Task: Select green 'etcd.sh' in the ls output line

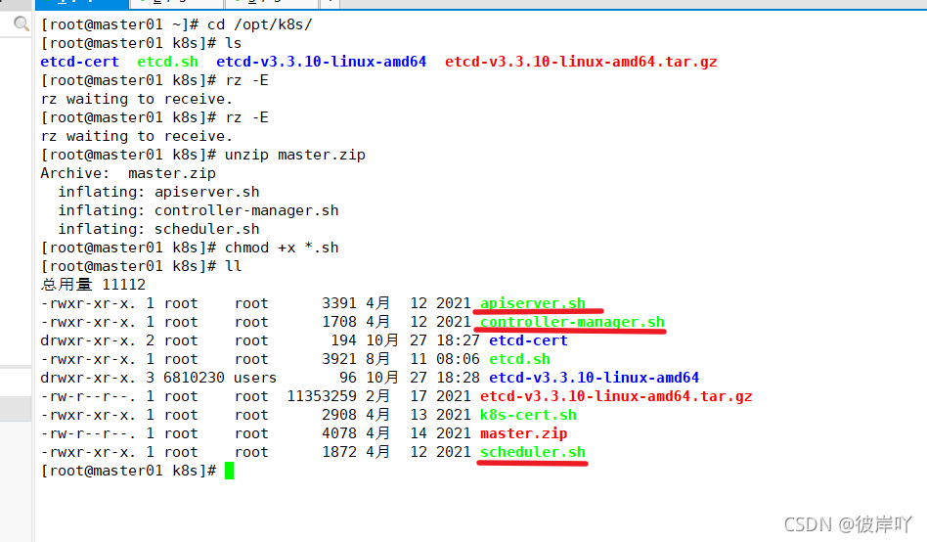Action: click(x=168, y=62)
